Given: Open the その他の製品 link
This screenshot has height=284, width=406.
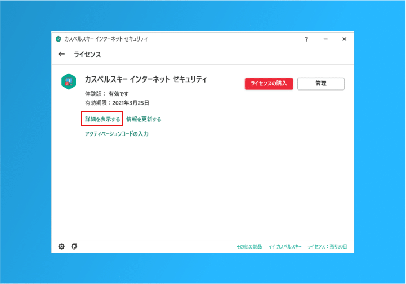Looking at the screenshot, I should pyautogui.click(x=249, y=247).
